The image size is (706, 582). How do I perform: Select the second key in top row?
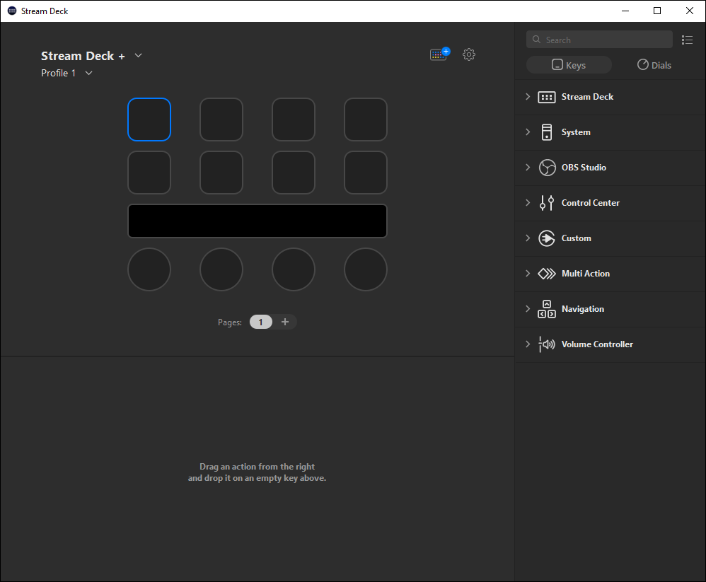click(x=221, y=120)
